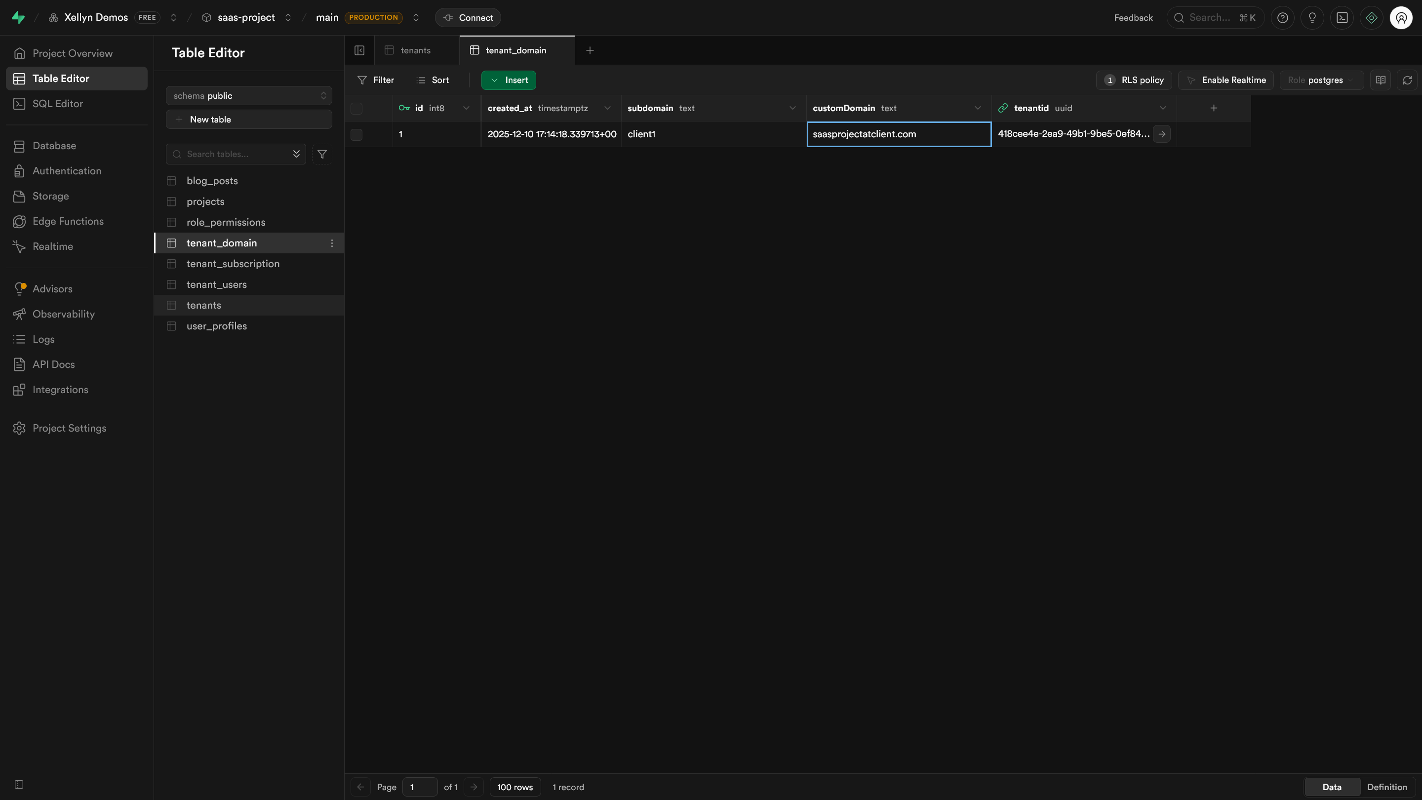Expand the subdomain column menu
The width and height of the screenshot is (1422, 800).
pos(792,108)
